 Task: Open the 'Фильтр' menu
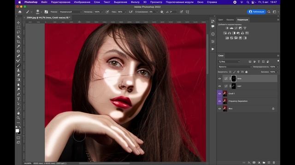(135, 2)
